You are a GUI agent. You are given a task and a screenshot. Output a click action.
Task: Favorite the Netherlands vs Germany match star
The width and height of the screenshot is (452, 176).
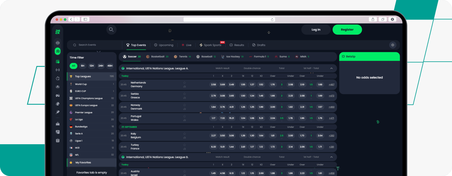click(x=185, y=82)
